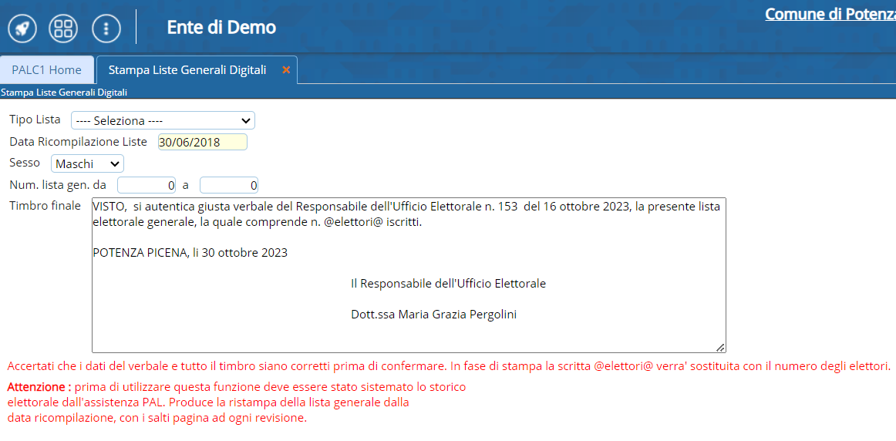Click the Data Ricompilazione Liste label

pos(78,142)
